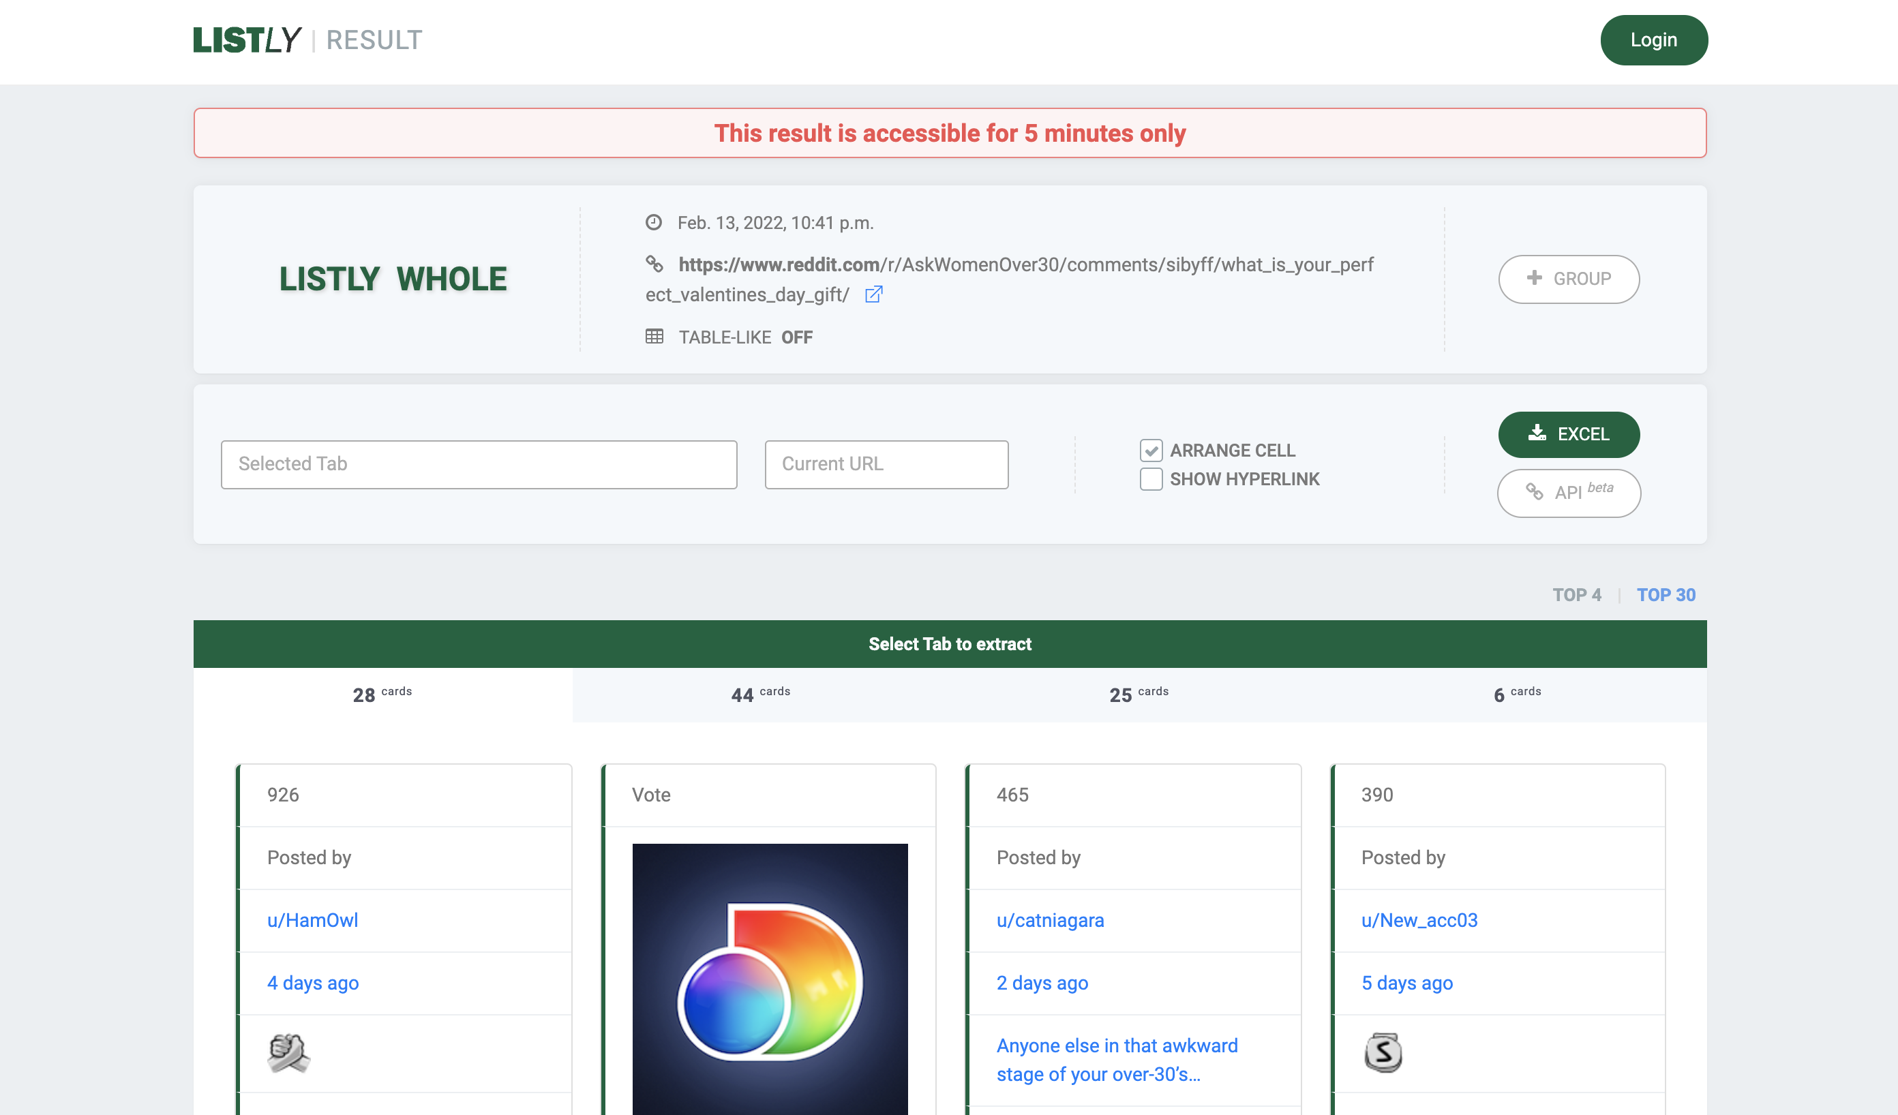This screenshot has width=1898, height=1115.
Task: Switch to the TOP 4 view
Action: pyautogui.click(x=1577, y=594)
